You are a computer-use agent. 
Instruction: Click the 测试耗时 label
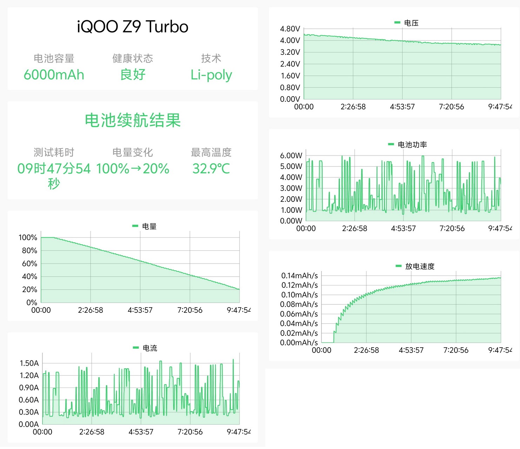[x=54, y=152]
